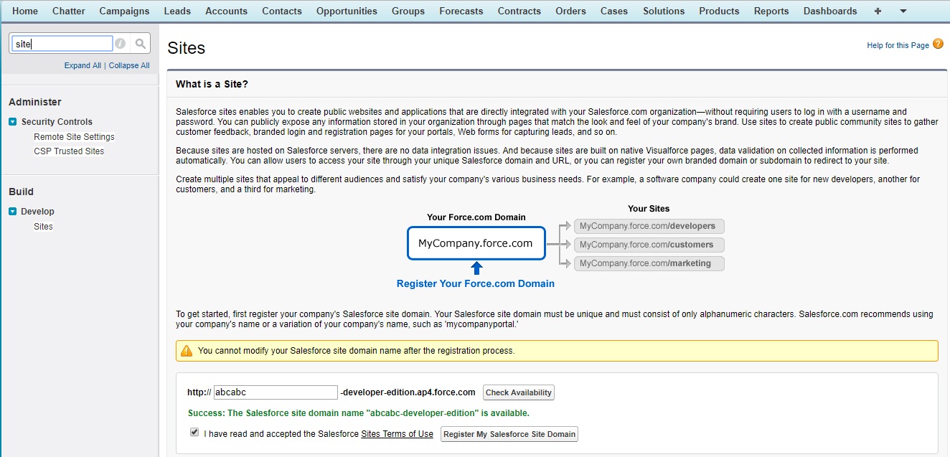Click the plus icon to add more tabs
This screenshot has width=950, height=457.
coord(878,11)
